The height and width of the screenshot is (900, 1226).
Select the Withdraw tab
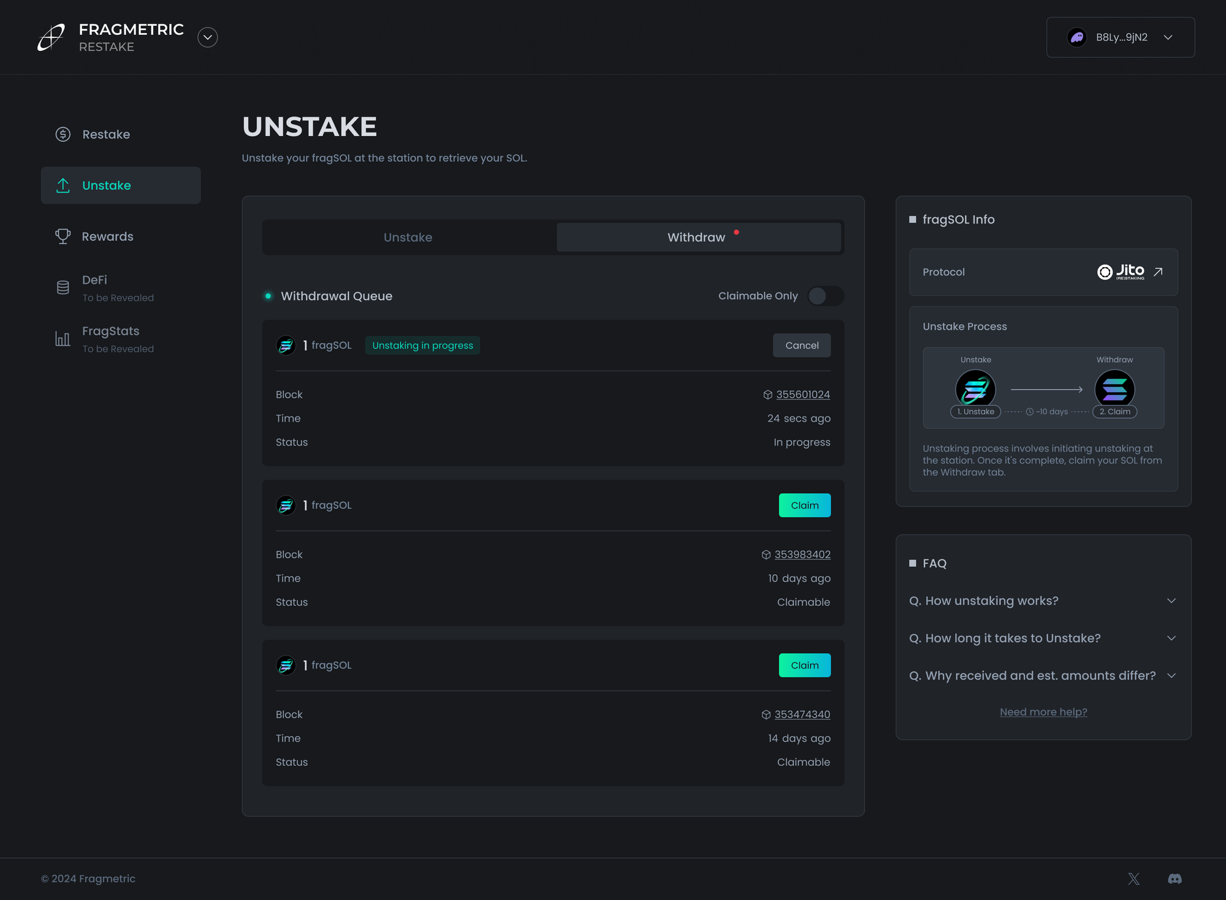[698, 237]
